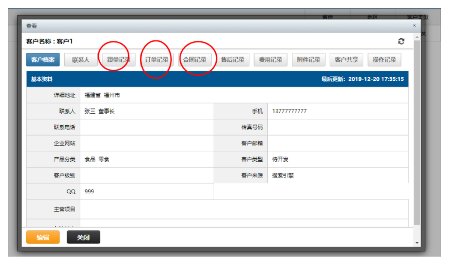Click the 详细地址 label
Screen dimensions: 452x265
pos(65,95)
